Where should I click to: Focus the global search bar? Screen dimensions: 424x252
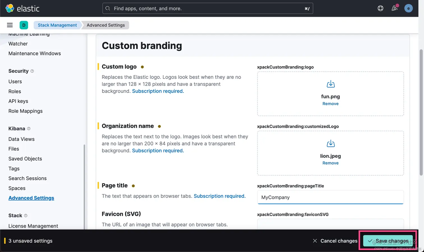[x=208, y=8]
